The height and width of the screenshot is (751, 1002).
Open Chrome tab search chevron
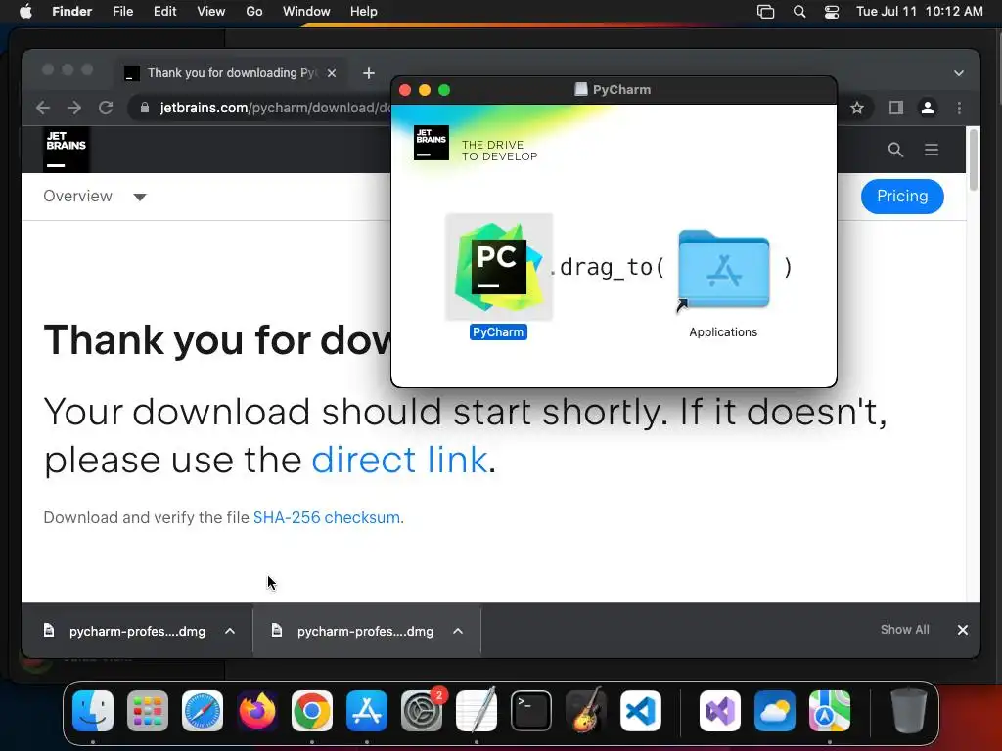(x=959, y=73)
